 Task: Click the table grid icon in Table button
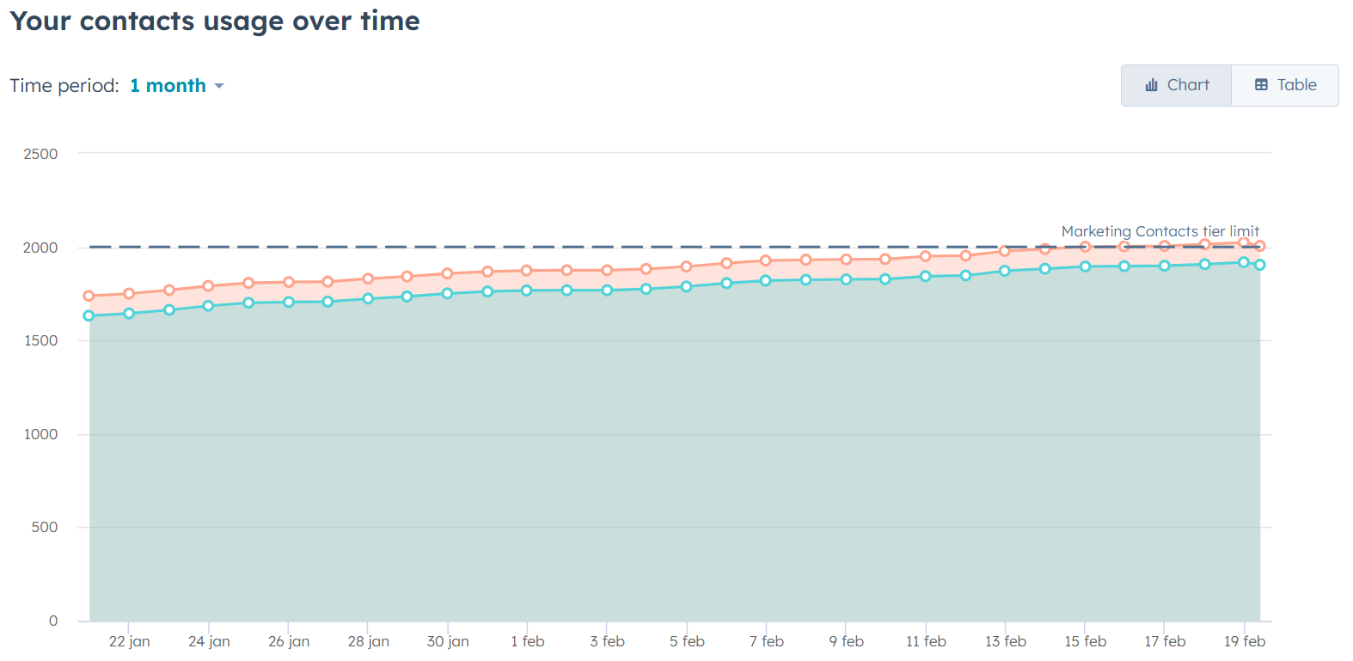[x=1261, y=85]
